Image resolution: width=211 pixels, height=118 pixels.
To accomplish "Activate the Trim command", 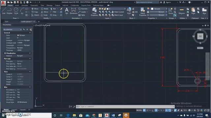I will [53, 9].
